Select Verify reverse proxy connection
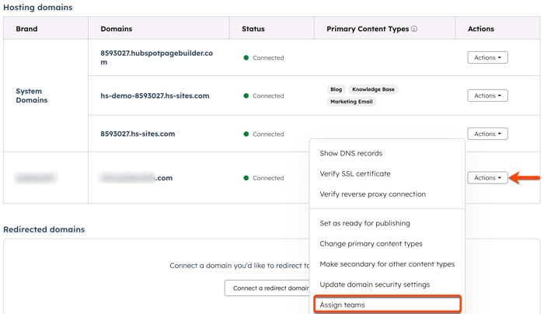The image size is (544, 314). coord(372,194)
